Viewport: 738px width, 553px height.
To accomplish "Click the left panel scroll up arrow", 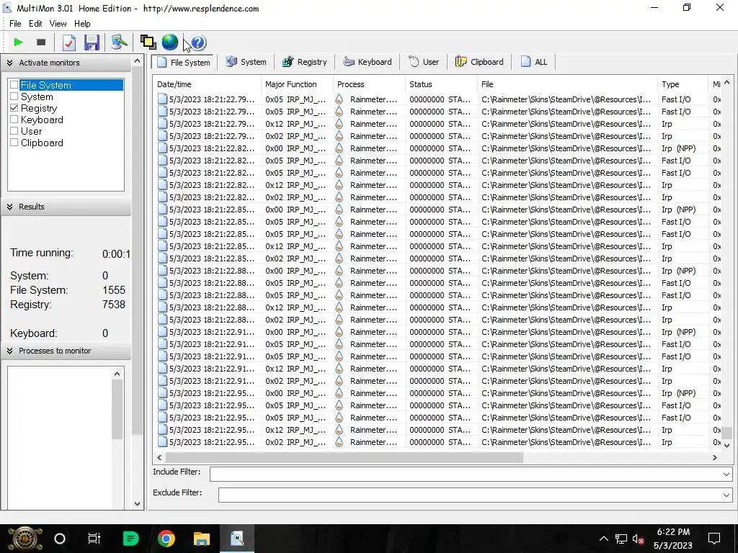I will (137, 60).
